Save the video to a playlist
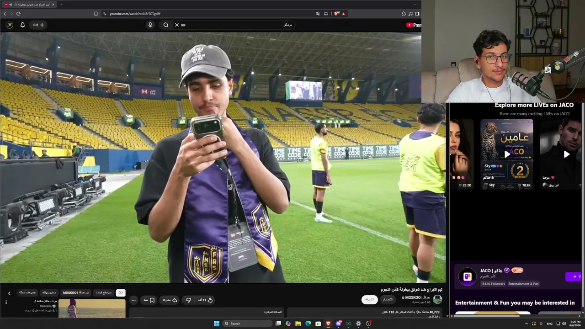This screenshot has height=329, width=585. coord(149,300)
